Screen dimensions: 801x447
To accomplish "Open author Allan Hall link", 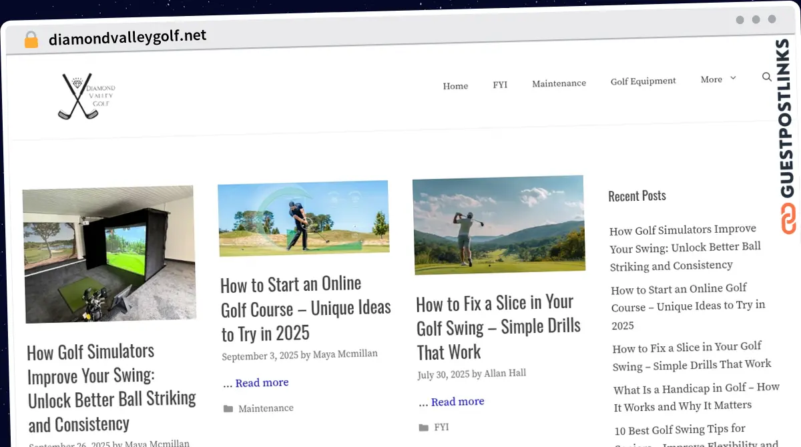I will point(505,374).
